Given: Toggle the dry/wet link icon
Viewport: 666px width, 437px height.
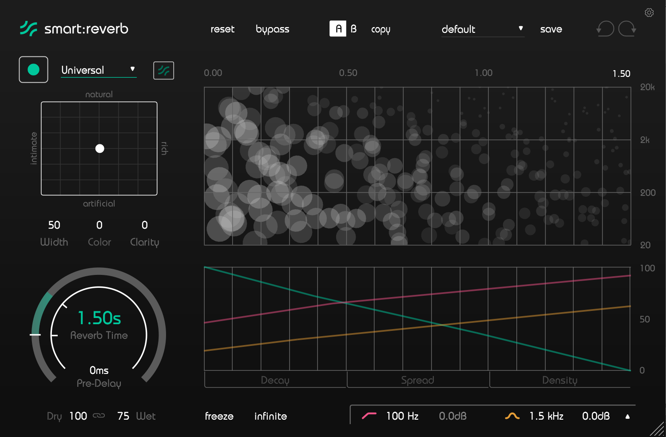Looking at the screenshot, I should click(x=99, y=416).
